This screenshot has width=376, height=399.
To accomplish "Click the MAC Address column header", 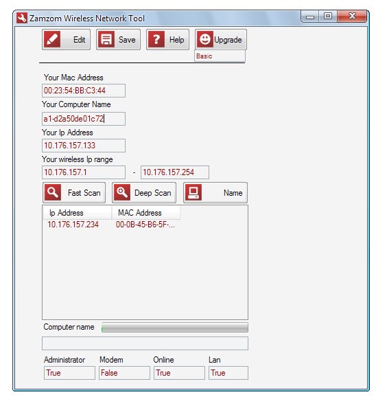I will pos(146,212).
